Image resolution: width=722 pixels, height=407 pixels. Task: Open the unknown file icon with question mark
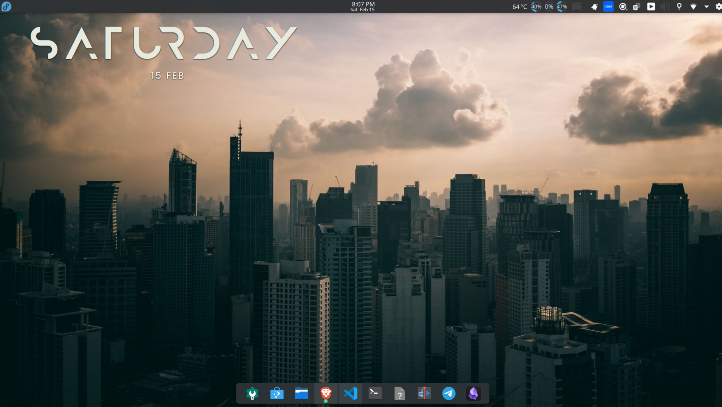coord(399,393)
